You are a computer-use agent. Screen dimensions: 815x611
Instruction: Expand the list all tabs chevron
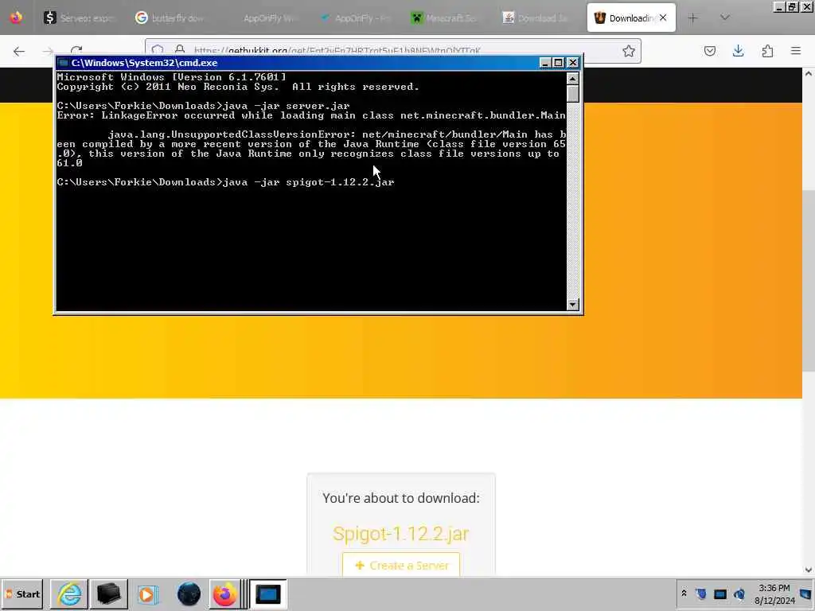click(x=724, y=18)
